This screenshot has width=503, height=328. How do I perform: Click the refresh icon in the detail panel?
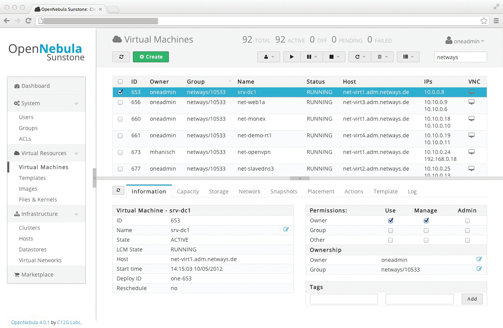[119, 190]
